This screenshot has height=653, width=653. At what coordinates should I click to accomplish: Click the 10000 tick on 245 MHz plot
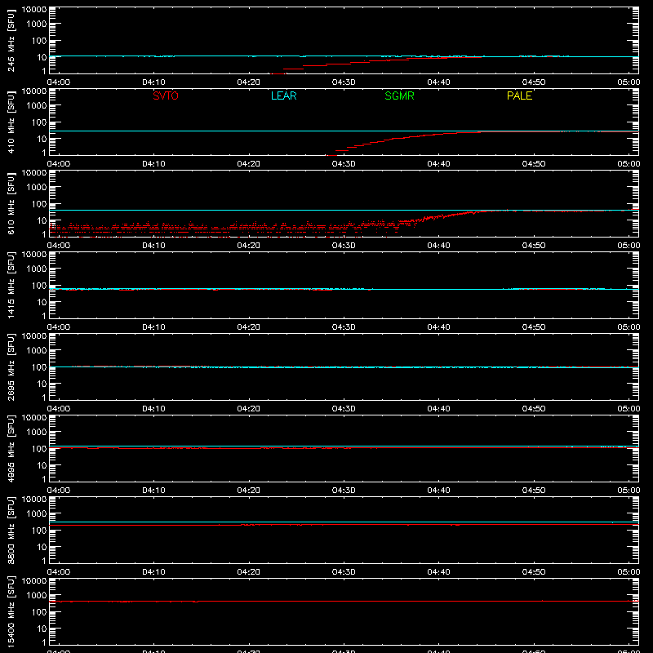pos(34,10)
